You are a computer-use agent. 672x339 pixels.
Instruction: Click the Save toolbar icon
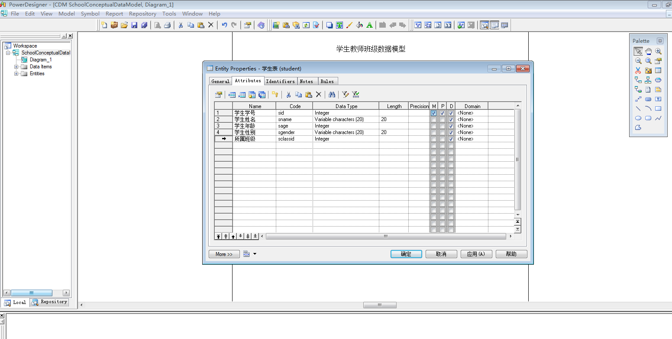click(134, 25)
